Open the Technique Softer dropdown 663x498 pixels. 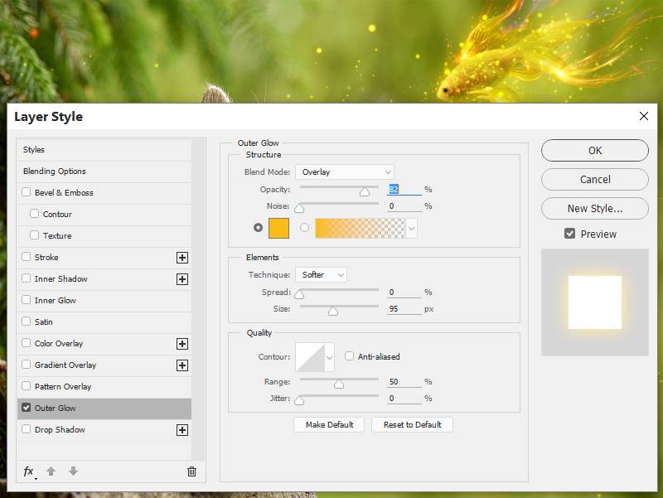point(321,275)
